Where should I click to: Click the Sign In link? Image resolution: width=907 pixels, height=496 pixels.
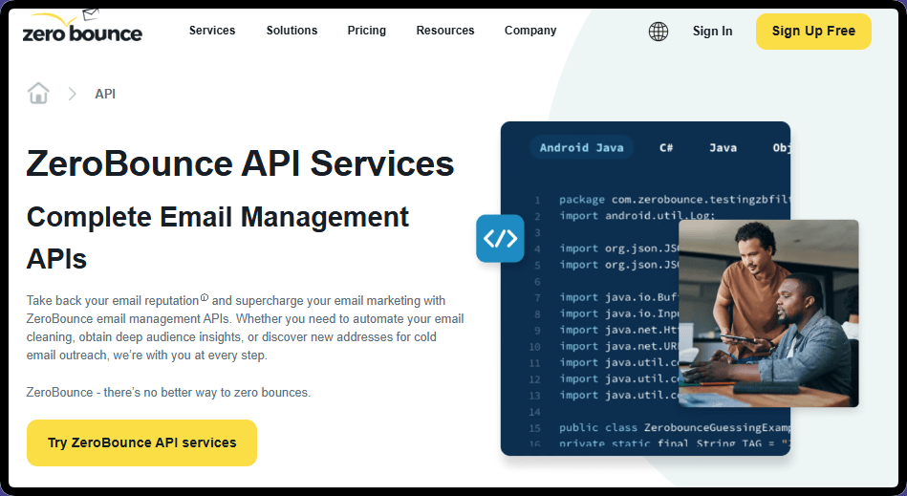click(713, 32)
